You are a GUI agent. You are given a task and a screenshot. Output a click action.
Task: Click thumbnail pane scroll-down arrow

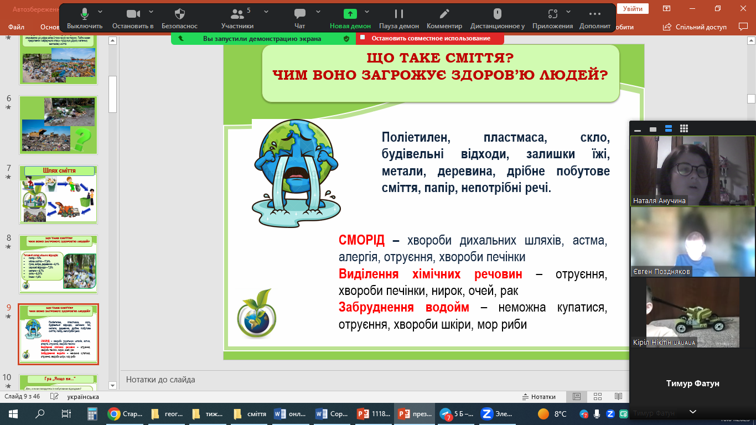[113, 385]
